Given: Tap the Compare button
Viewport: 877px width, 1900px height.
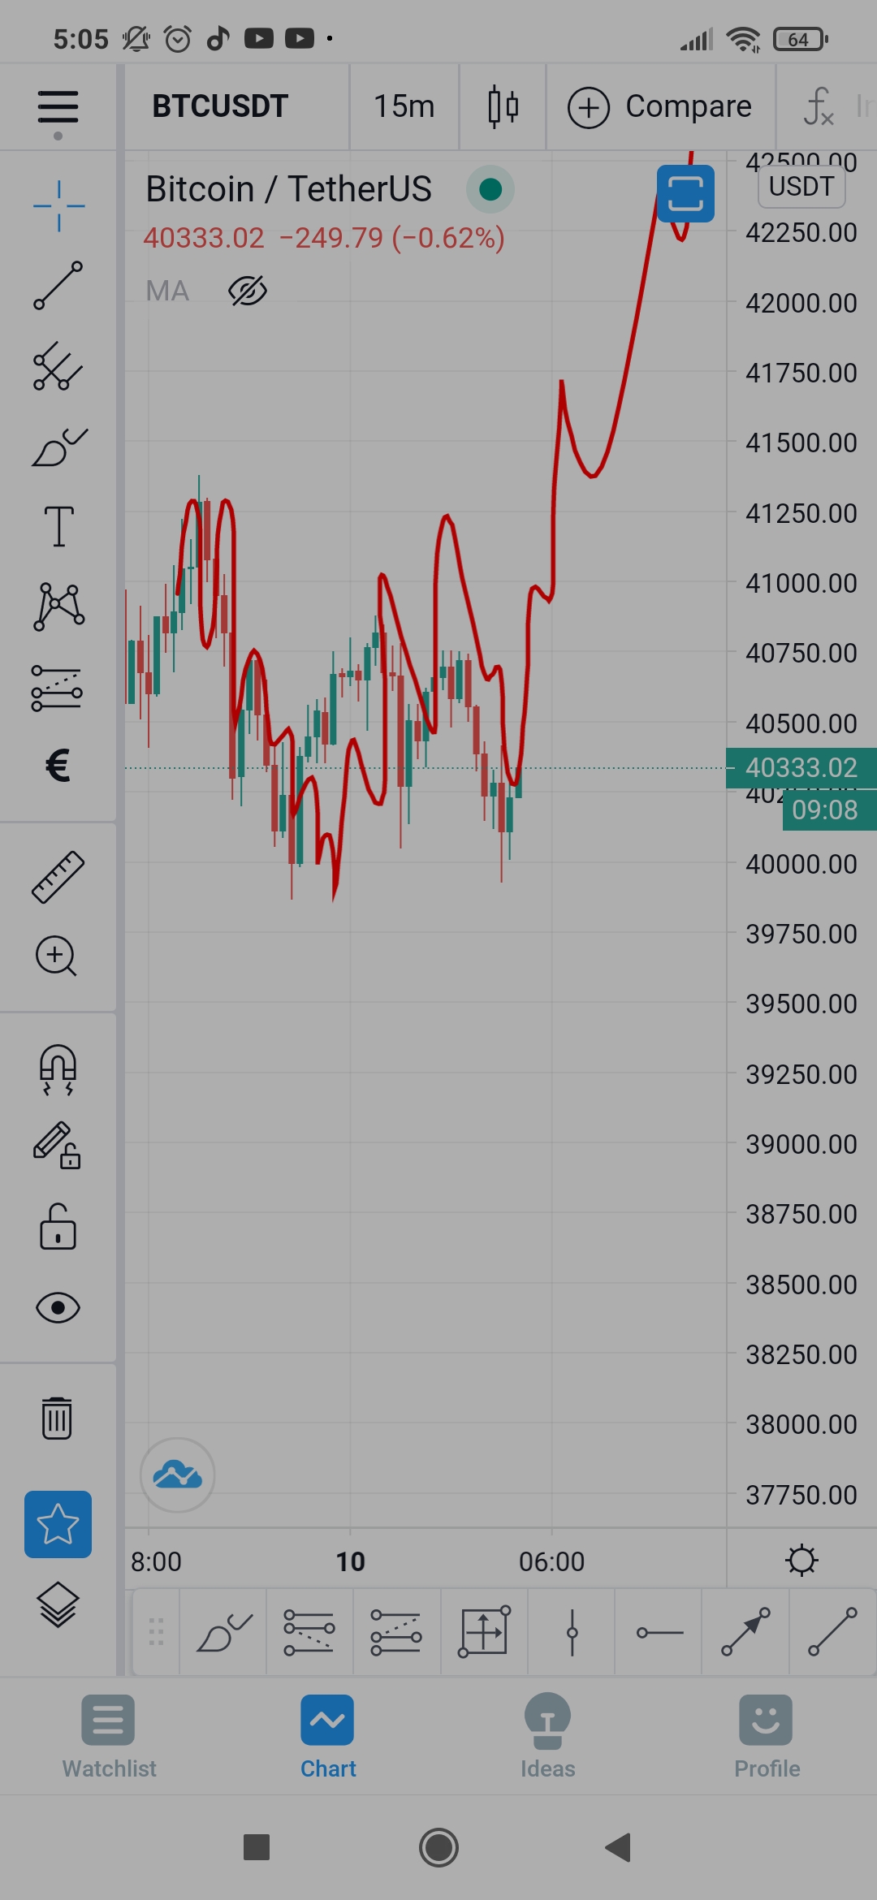Looking at the screenshot, I should coord(659,106).
